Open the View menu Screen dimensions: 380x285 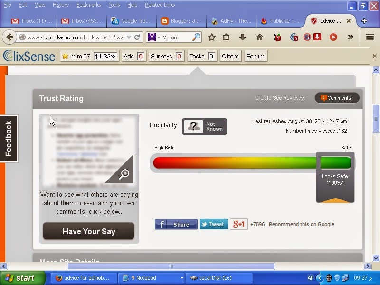(40, 5)
